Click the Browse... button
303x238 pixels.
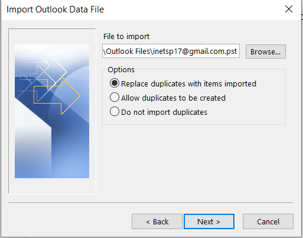[266, 52]
